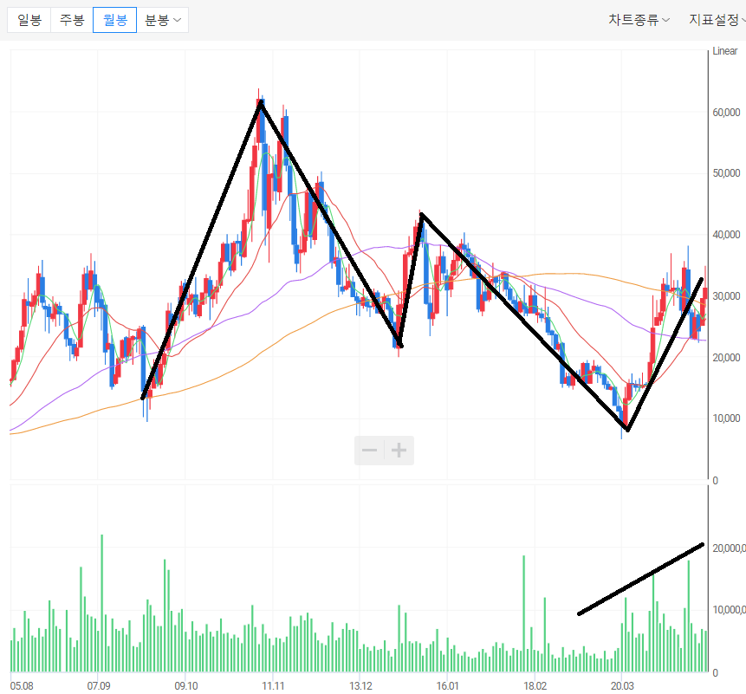Zoom in with the plus icon
This screenshot has height=694, width=746.
399,450
